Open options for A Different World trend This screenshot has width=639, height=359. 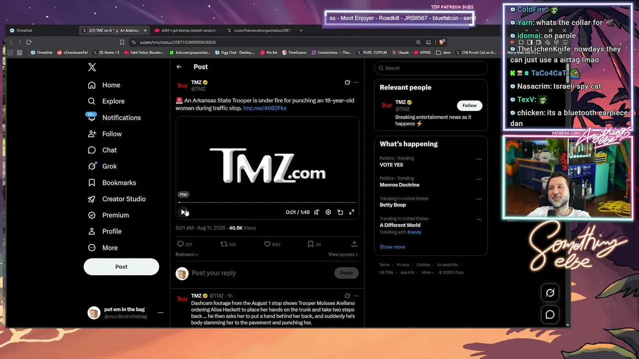[x=479, y=219]
